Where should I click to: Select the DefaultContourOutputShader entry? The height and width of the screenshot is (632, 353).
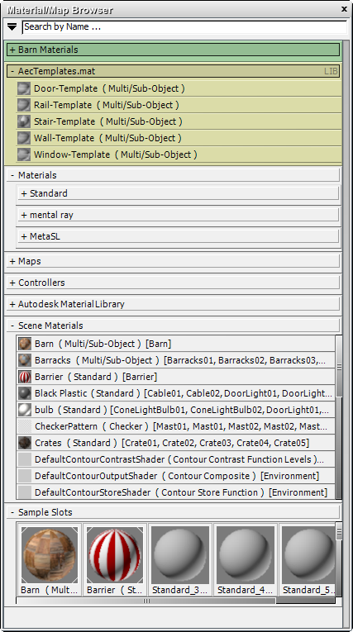pyautogui.click(x=176, y=476)
